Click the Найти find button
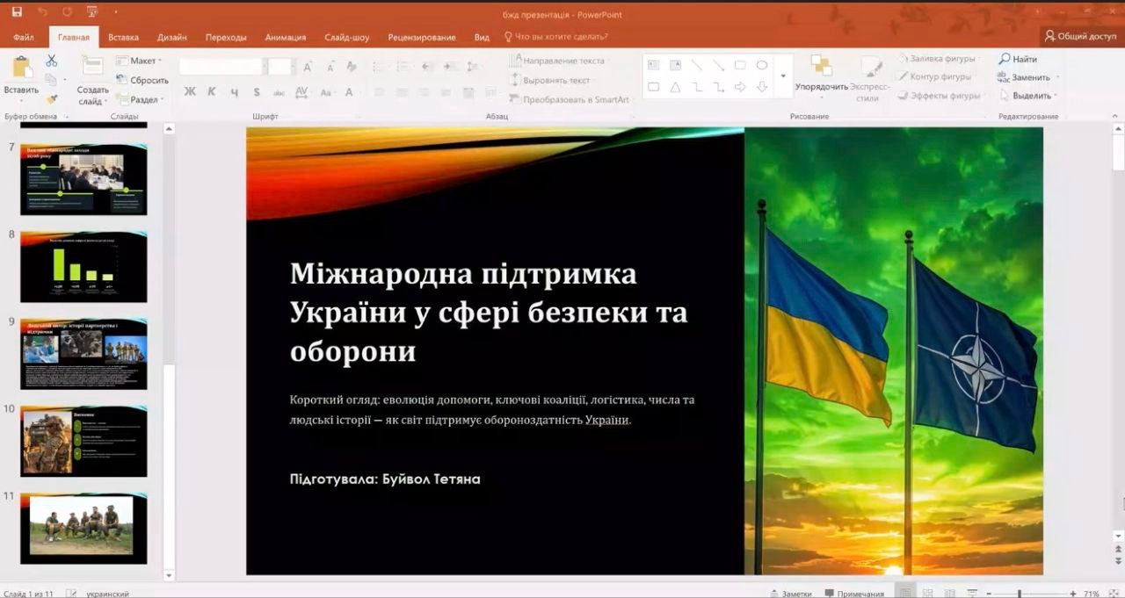Image resolution: width=1125 pixels, height=598 pixels. click(x=1019, y=59)
